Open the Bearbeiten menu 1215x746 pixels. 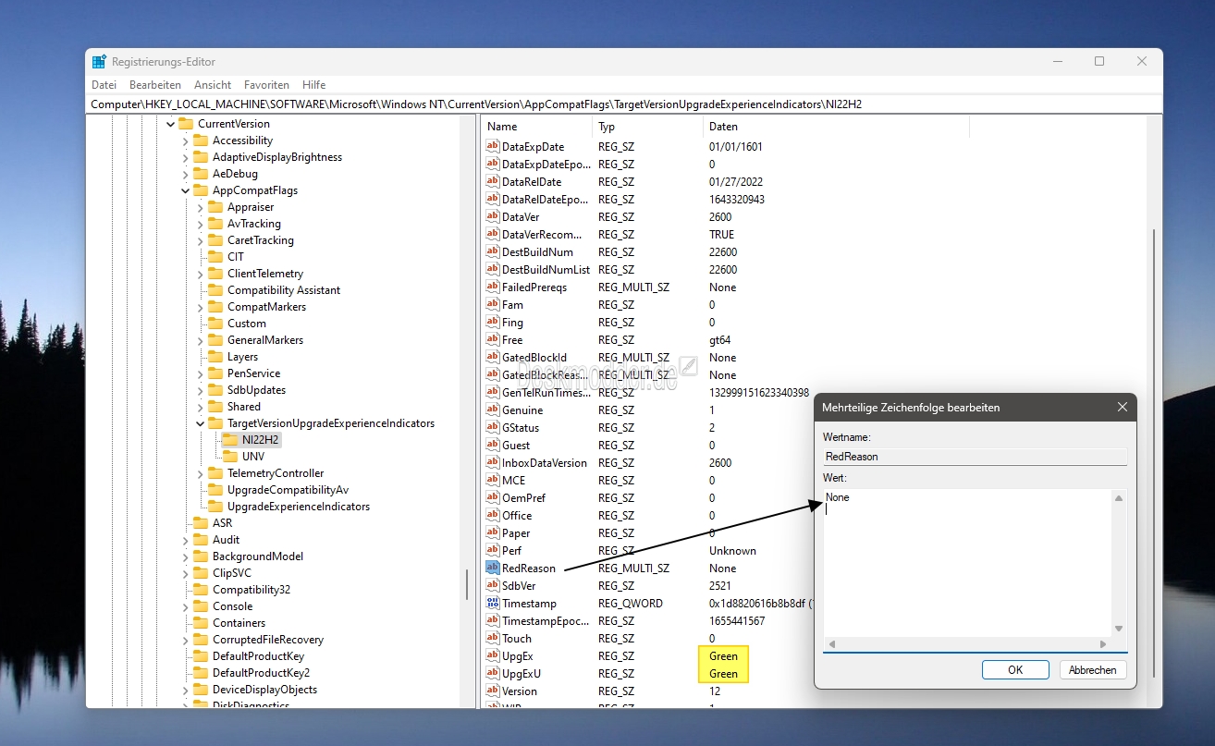[155, 84]
